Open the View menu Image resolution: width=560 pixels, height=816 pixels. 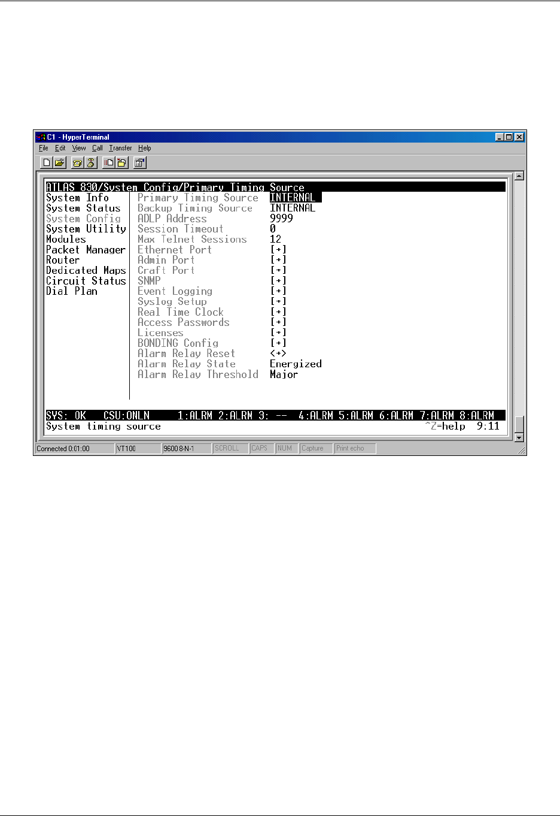[x=79, y=148]
